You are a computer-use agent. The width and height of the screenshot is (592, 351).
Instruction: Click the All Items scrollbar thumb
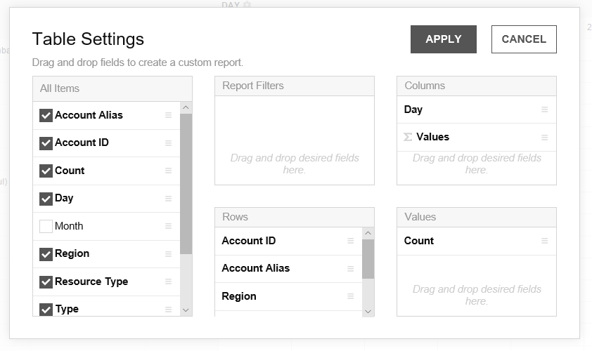coord(186,183)
